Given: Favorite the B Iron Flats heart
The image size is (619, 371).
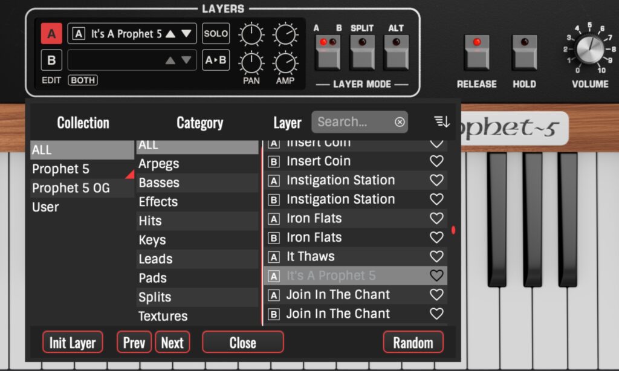Looking at the screenshot, I should (436, 237).
